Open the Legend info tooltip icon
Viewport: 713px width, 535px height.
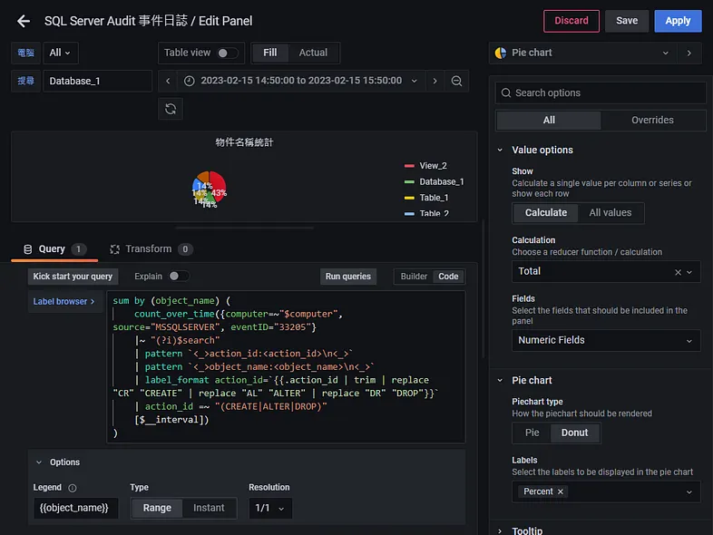73,488
